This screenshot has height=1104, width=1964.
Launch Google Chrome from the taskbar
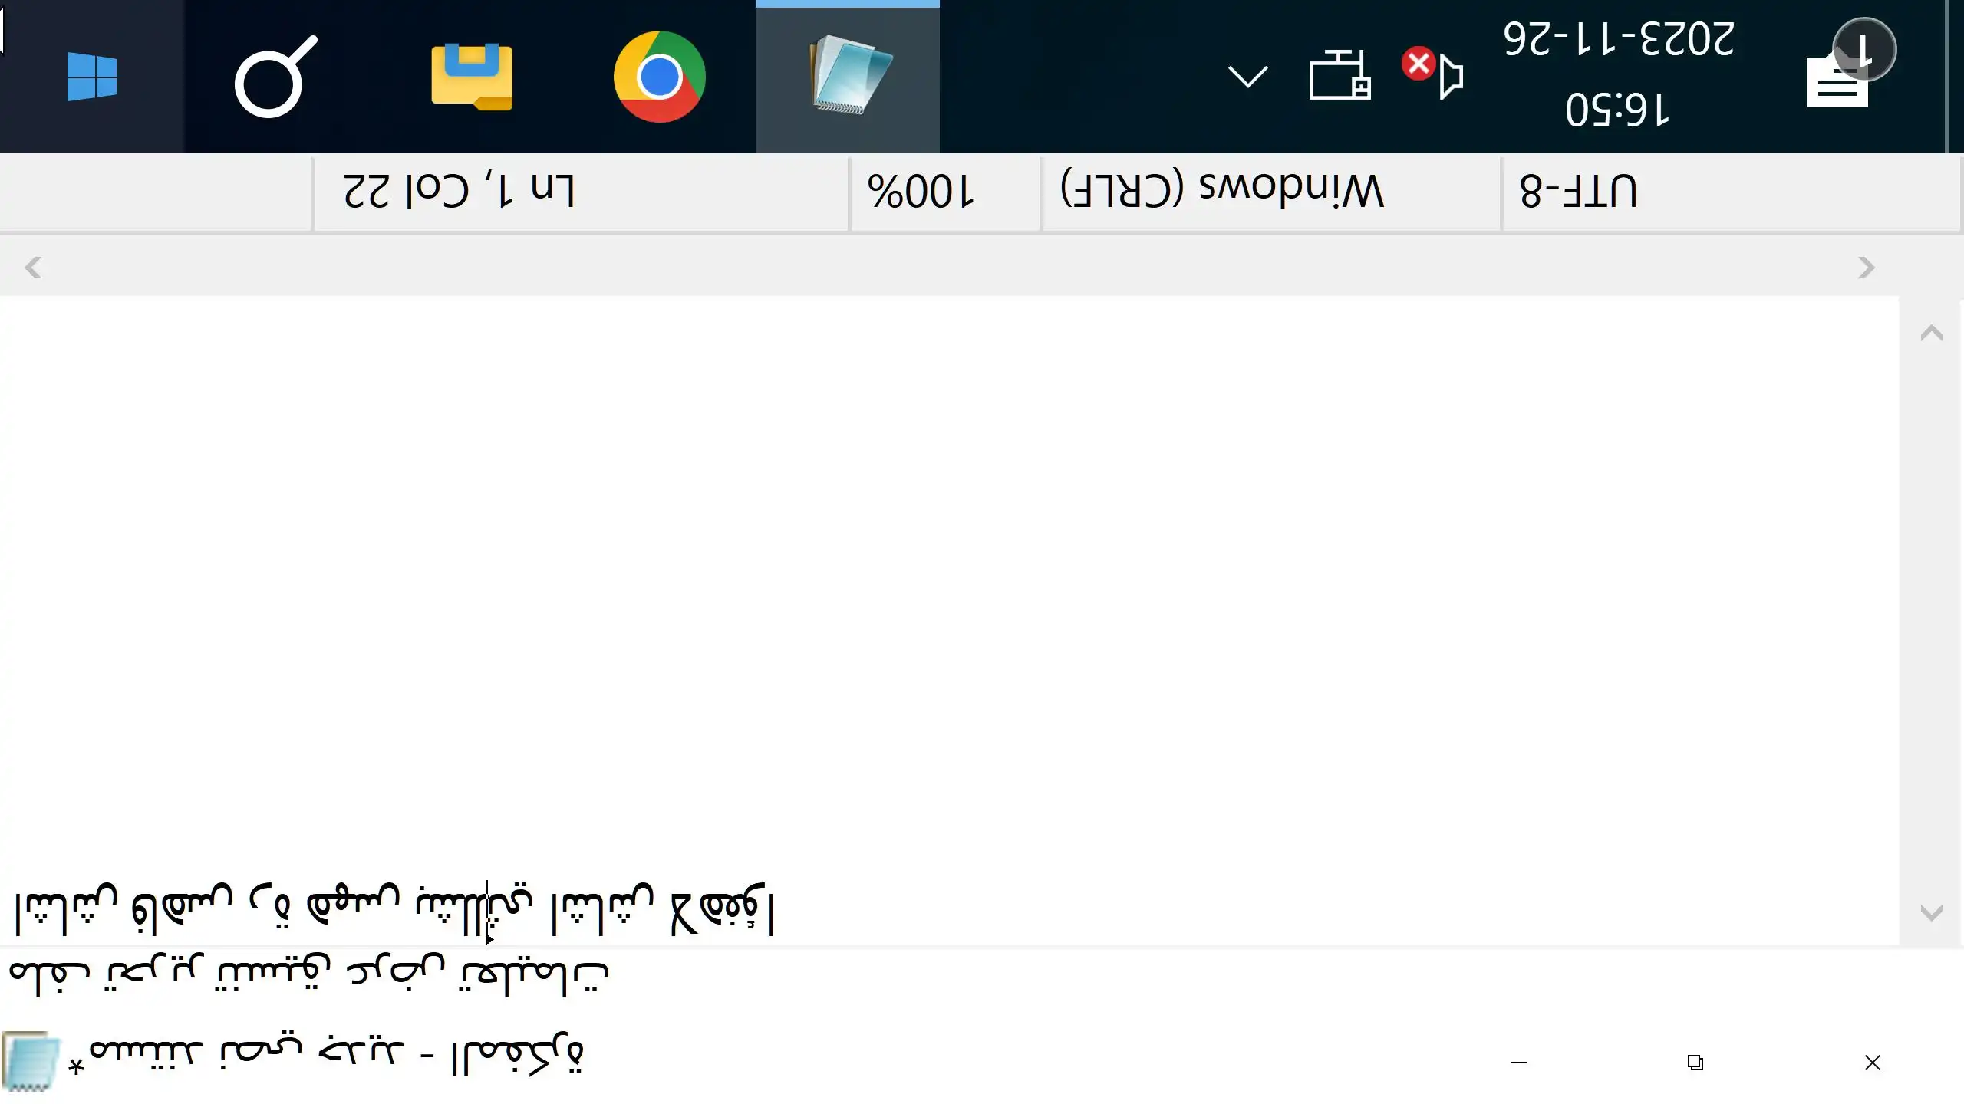[659, 77]
